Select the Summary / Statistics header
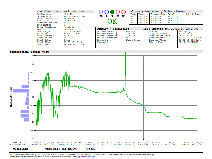212x159 pixels. pyautogui.click(x=113, y=29)
